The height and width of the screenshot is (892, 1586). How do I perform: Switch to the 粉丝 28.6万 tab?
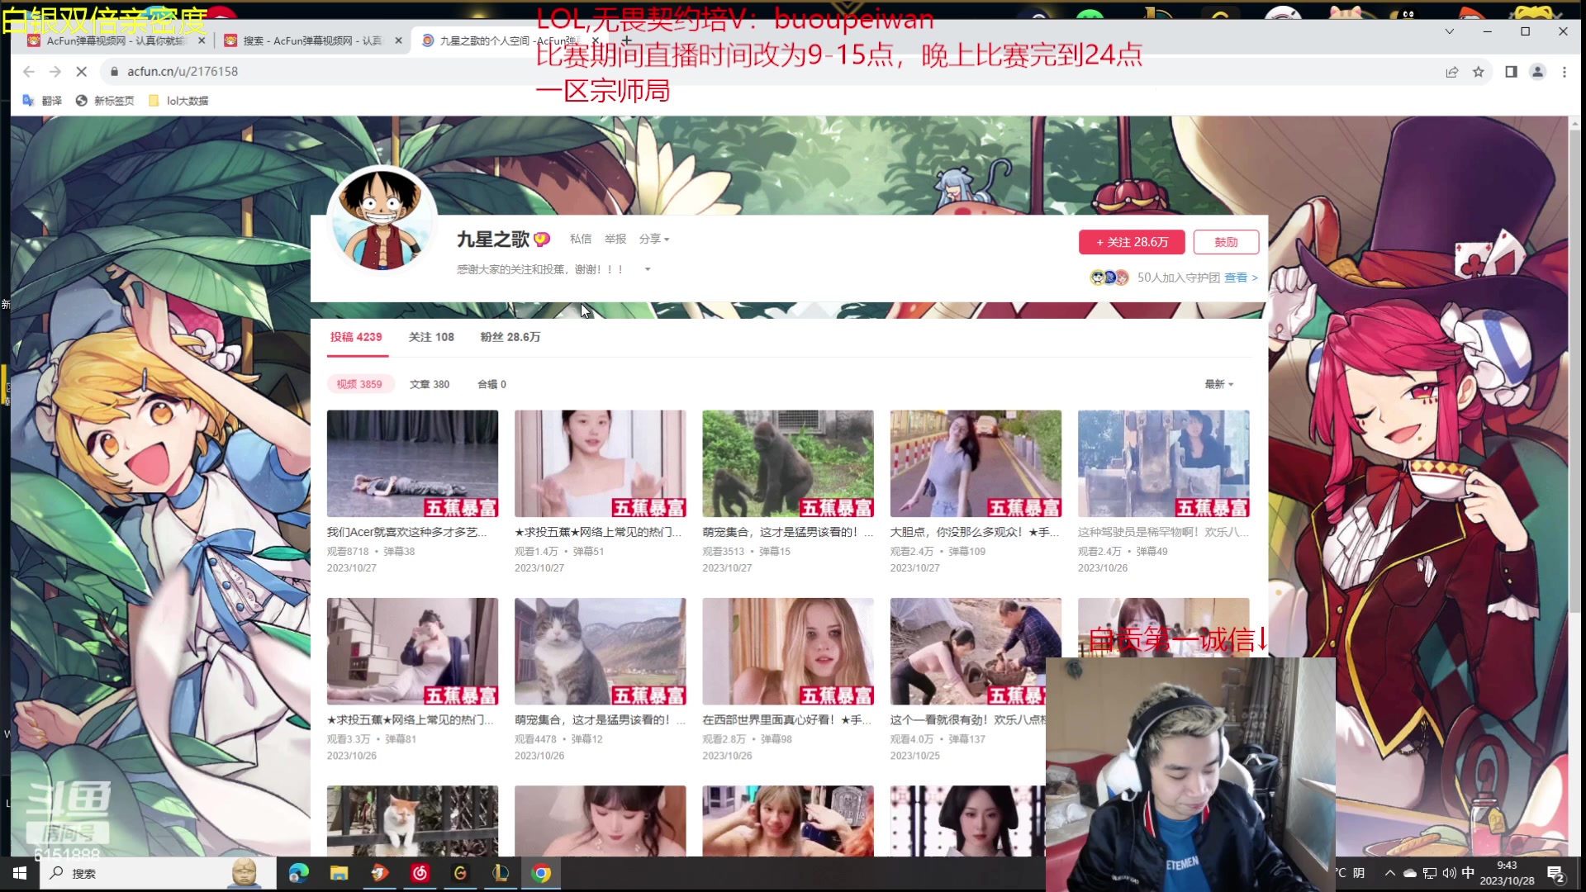509,337
